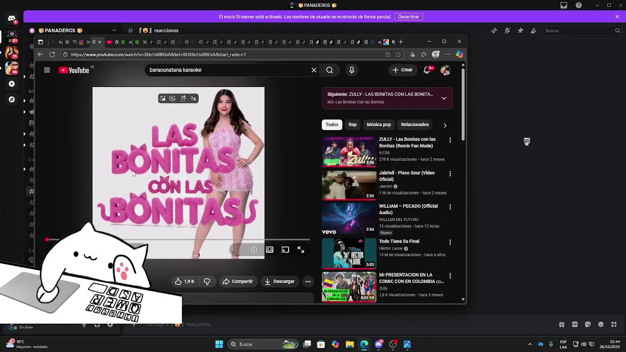The height and width of the screenshot is (352, 626).
Task: Clear the YouTube search box text
Action: [x=314, y=70]
